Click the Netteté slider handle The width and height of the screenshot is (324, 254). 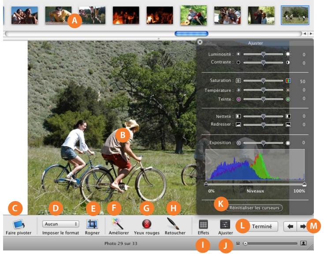coord(263,116)
